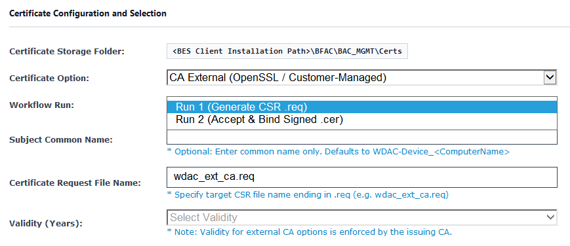This screenshot has height=246, width=570.
Task: Click the Subject Common Name input field
Action: click(x=361, y=137)
